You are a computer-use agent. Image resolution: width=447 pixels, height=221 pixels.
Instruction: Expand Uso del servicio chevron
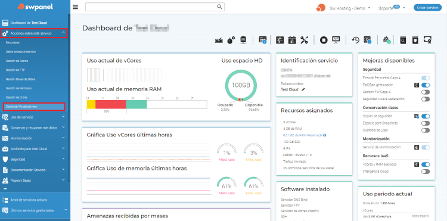pos(63,117)
